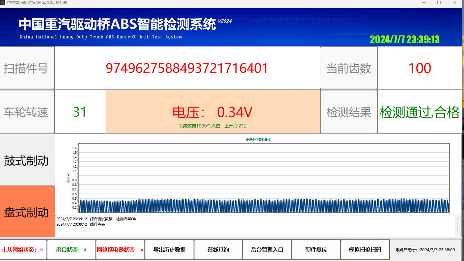Click the 扫描件号 label button

27,68
